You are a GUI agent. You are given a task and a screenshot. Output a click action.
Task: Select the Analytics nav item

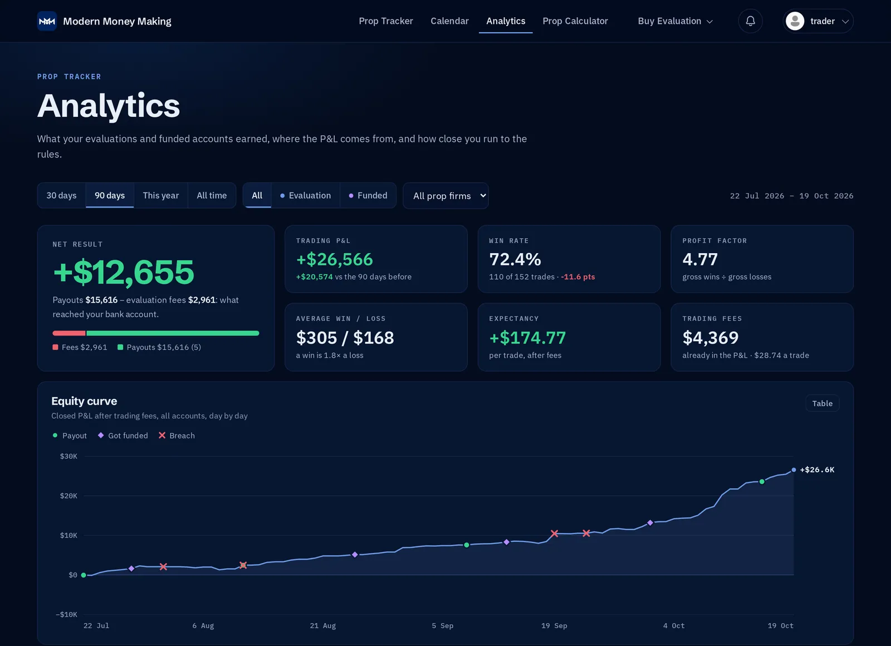pyautogui.click(x=506, y=21)
